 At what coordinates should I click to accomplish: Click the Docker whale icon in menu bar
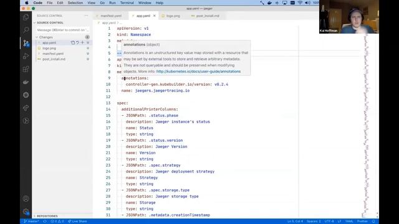click(269, 2)
